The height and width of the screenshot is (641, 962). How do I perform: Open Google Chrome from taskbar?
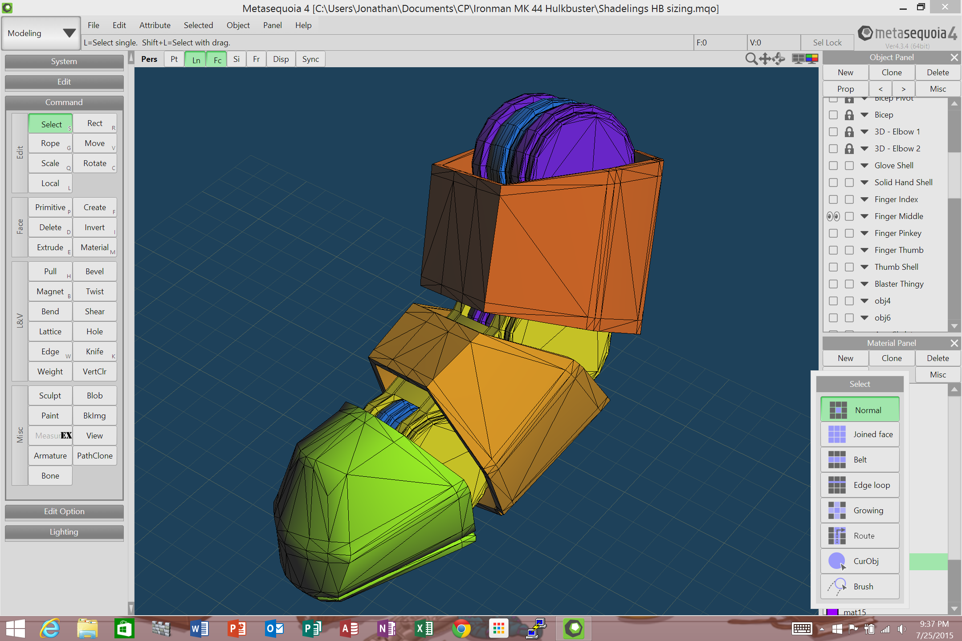pyautogui.click(x=461, y=629)
